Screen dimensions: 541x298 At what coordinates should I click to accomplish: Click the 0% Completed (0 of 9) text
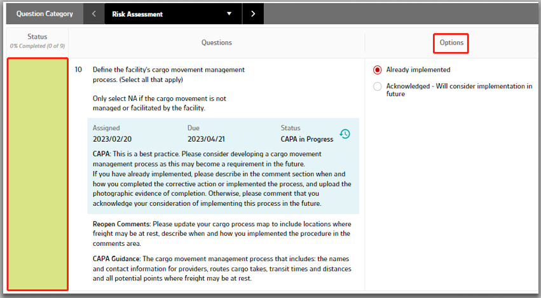click(38, 46)
